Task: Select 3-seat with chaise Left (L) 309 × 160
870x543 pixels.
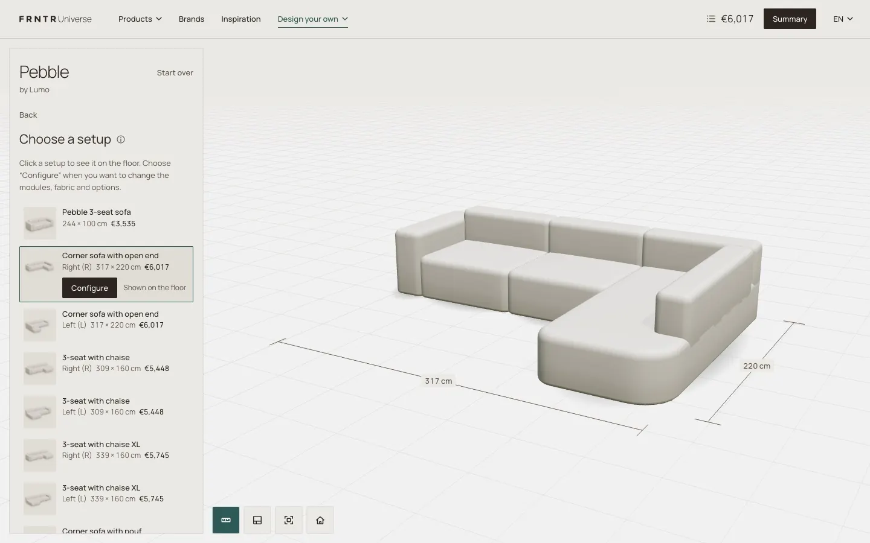Action: coord(106,411)
